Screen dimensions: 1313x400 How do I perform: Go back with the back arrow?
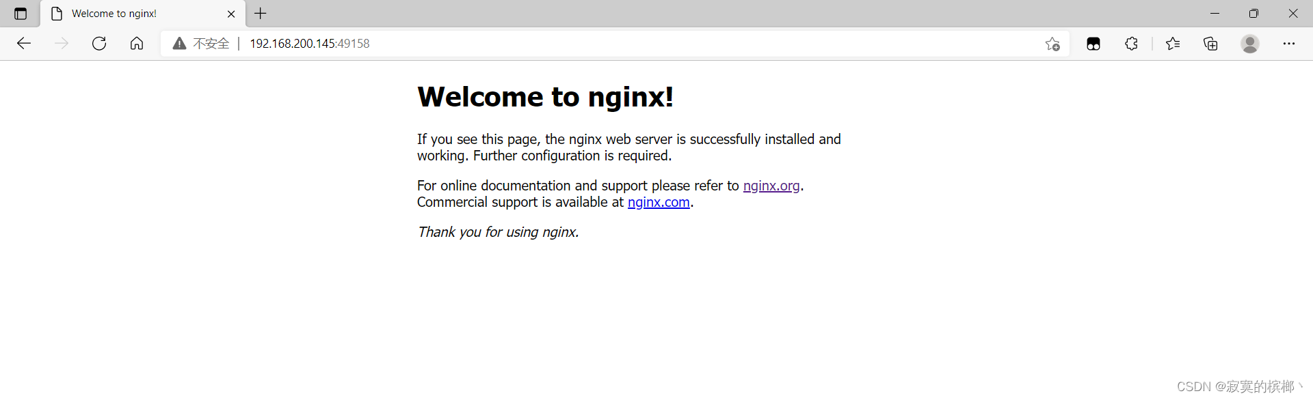click(24, 44)
